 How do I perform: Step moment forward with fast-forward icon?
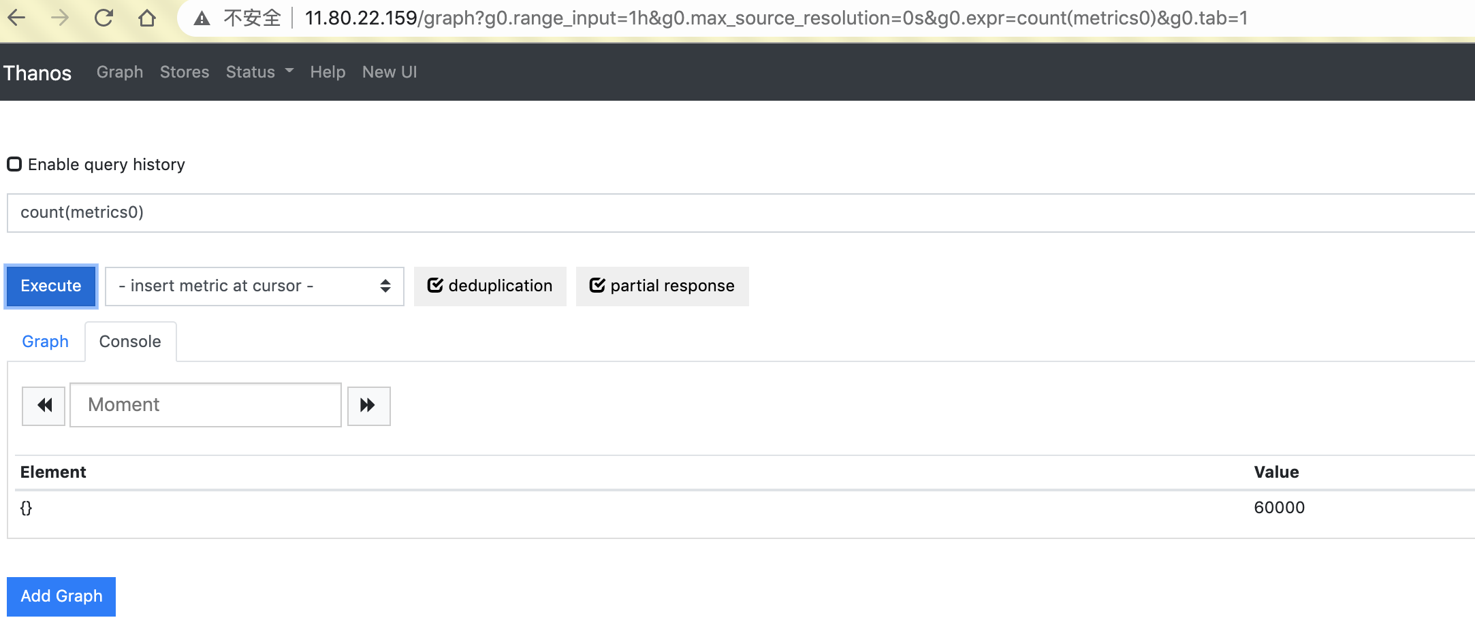tap(368, 406)
